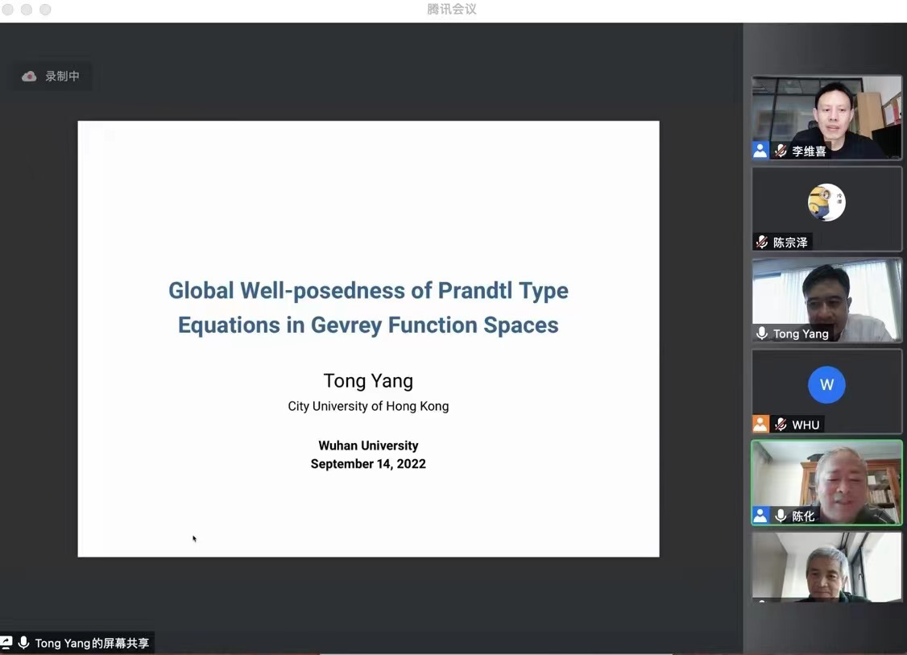Screen dimensions: 907x655
Task: Click the orange user icon beside WHU
Action: coord(760,424)
